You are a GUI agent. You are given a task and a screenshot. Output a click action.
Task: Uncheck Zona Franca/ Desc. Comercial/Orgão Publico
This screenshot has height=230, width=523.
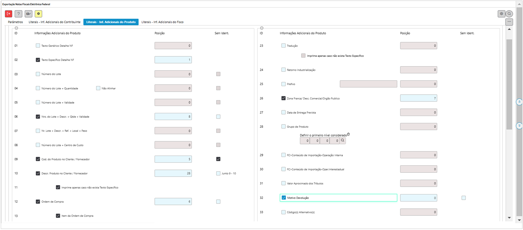283,98
